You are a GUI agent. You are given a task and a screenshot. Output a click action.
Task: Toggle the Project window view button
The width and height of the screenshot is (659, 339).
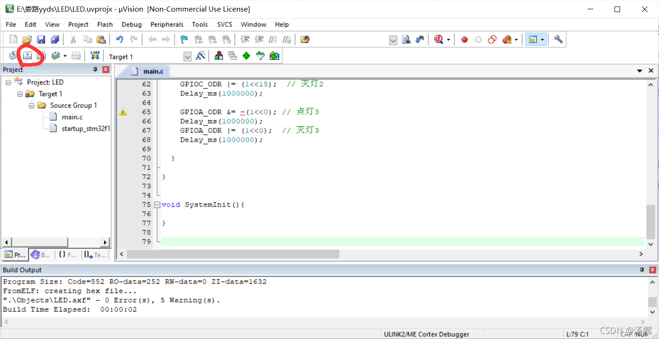pos(532,40)
